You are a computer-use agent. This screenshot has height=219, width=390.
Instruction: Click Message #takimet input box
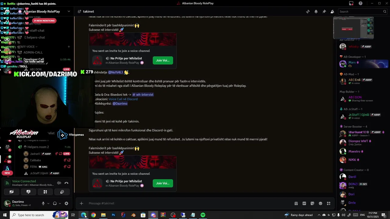[x=189, y=203]
